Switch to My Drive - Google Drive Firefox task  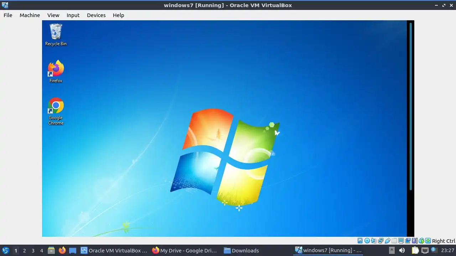tap(185, 250)
